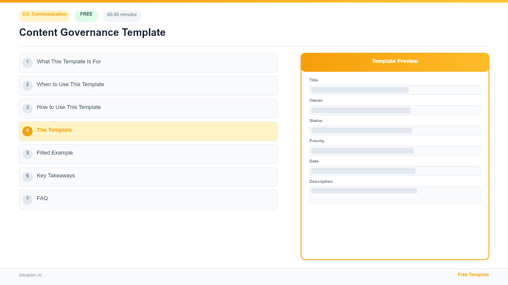508x285 pixels.
Task: Select the 60-90 minutes pill
Action: click(x=121, y=16)
